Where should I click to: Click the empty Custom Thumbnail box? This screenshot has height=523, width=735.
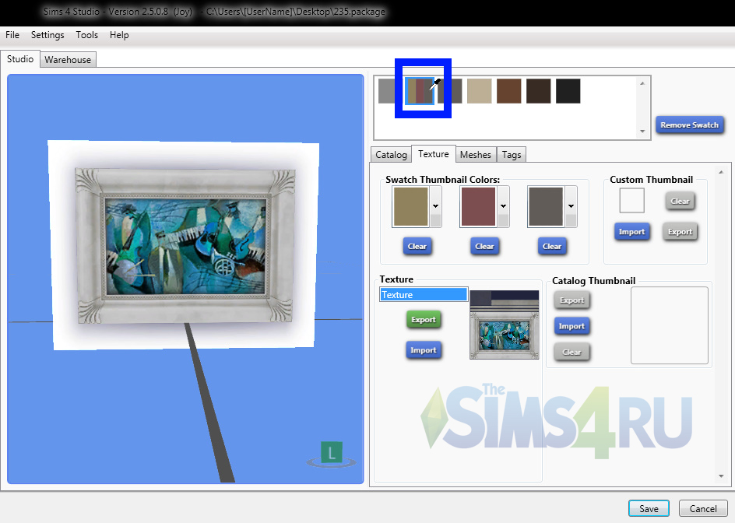pos(631,201)
